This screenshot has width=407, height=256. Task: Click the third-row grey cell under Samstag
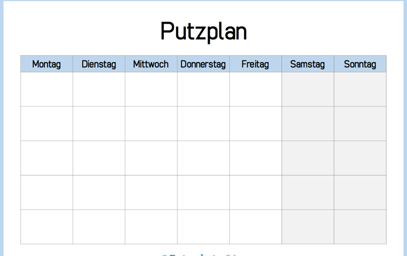click(x=308, y=158)
